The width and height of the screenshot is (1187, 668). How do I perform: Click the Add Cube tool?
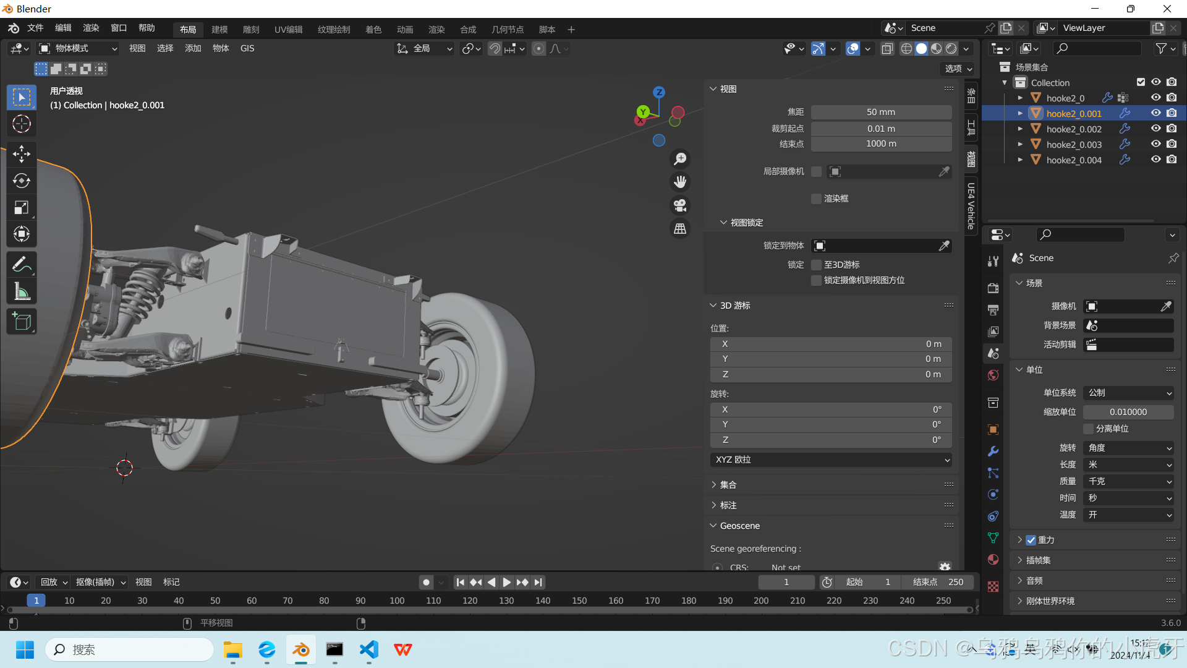tap(22, 322)
